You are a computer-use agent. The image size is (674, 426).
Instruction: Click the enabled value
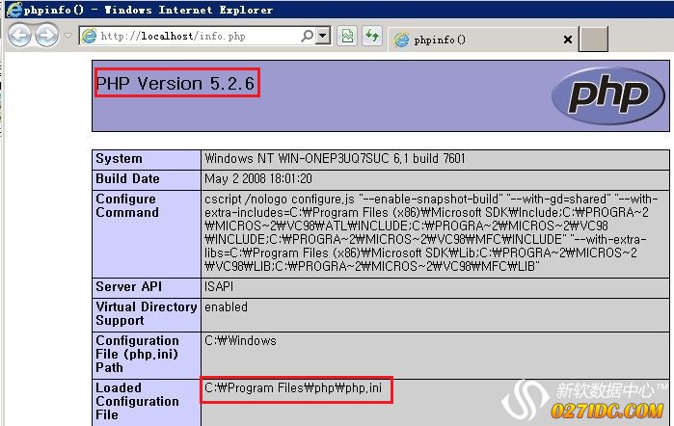pyautogui.click(x=226, y=306)
